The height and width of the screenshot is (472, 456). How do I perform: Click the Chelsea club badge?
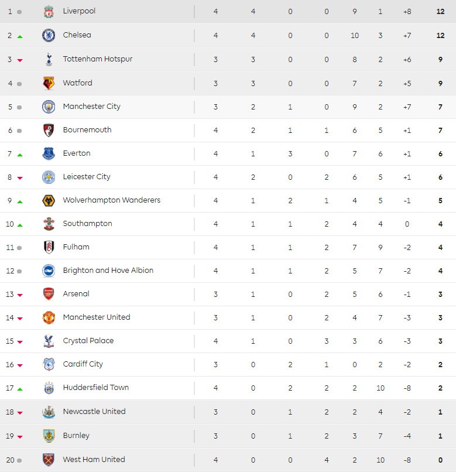point(49,35)
